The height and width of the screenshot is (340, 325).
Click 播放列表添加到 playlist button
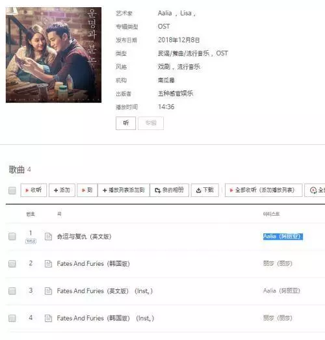click(123, 190)
